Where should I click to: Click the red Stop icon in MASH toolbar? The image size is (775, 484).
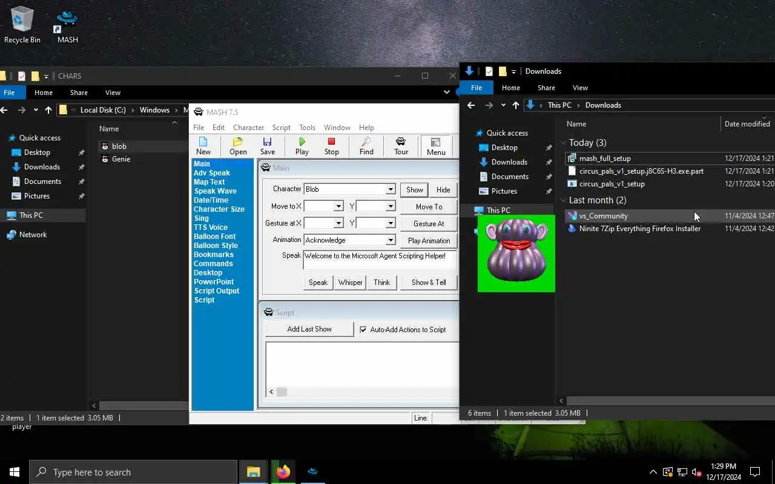[331, 146]
